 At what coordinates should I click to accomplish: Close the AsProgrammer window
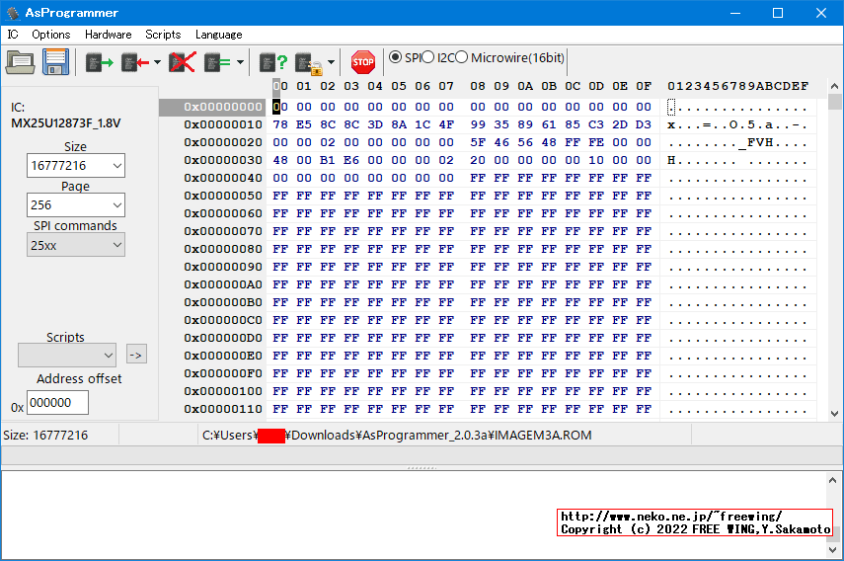click(821, 13)
